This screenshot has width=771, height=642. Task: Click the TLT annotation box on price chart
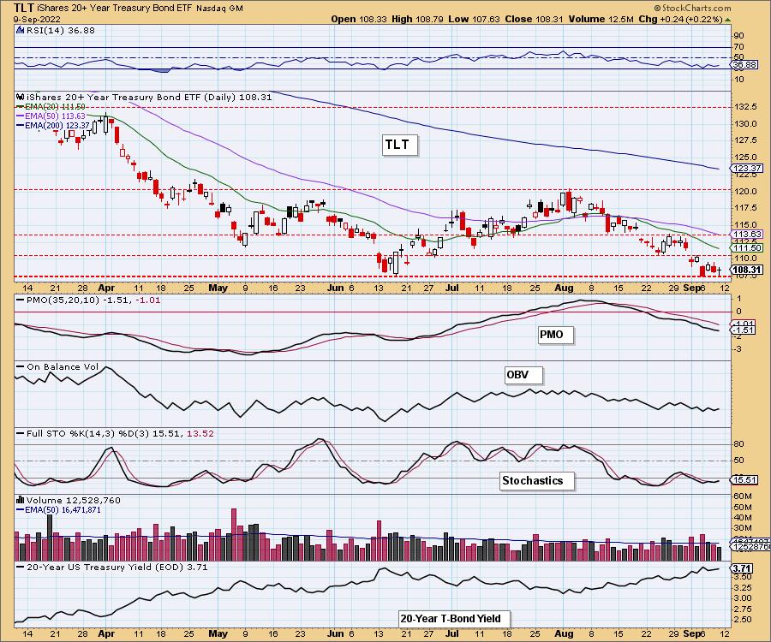[x=399, y=145]
